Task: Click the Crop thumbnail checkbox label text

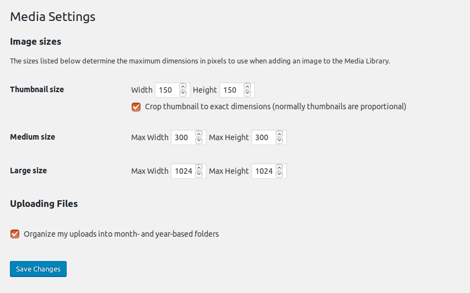Action: coord(275,106)
